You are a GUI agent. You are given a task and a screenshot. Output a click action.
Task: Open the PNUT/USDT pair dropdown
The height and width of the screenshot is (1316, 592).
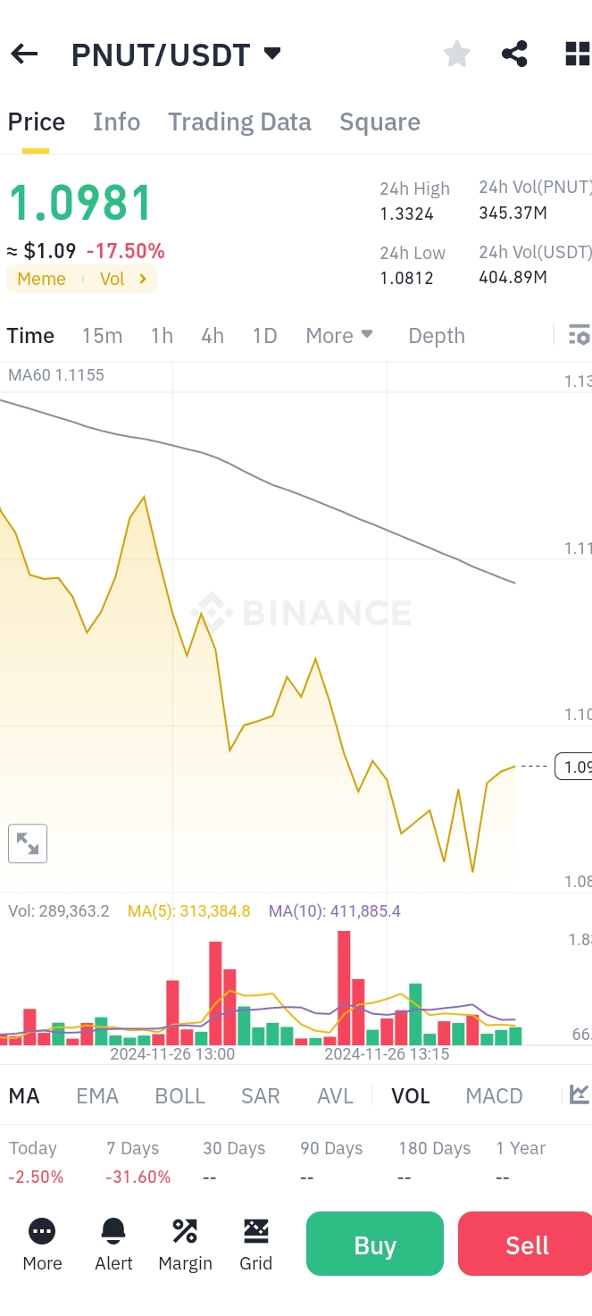pyautogui.click(x=272, y=54)
